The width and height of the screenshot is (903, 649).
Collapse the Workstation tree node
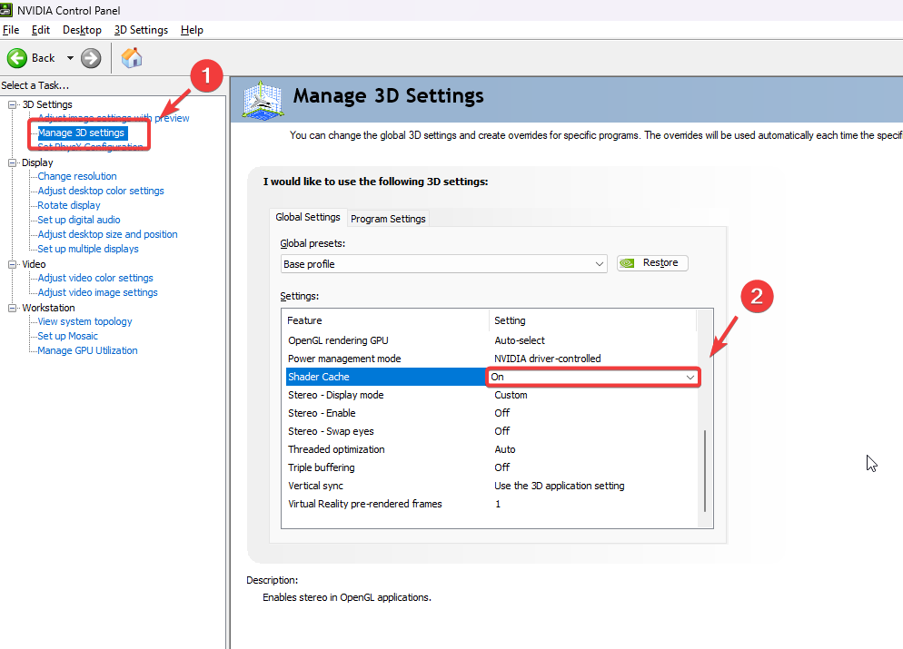coord(13,309)
